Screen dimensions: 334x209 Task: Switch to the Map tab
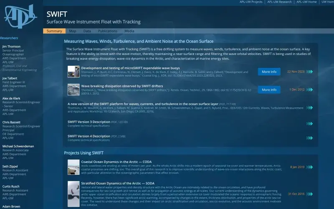73,31
